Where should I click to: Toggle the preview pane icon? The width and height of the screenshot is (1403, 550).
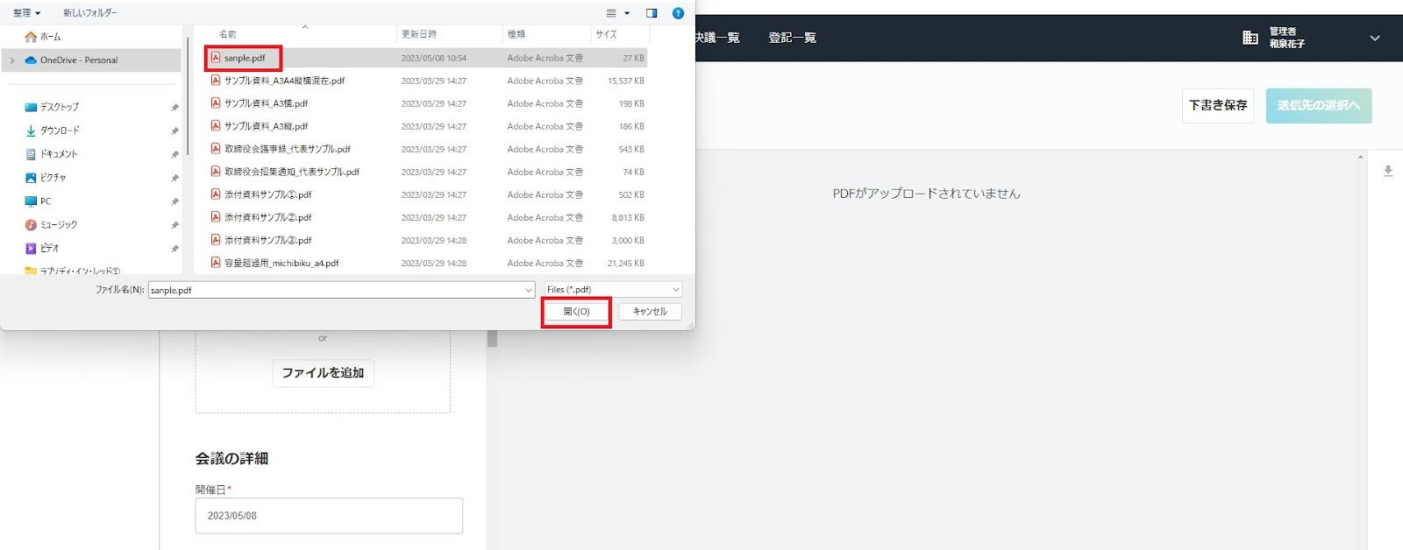pos(652,13)
